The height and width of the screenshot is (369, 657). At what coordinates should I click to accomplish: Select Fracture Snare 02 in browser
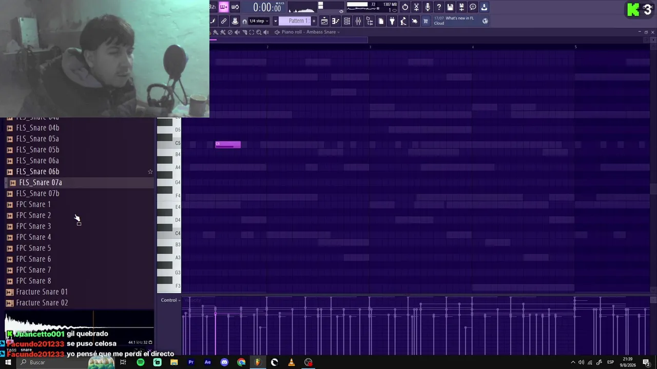point(42,303)
